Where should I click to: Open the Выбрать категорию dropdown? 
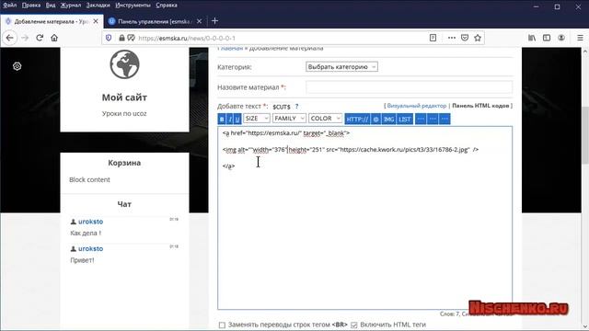pos(341,67)
